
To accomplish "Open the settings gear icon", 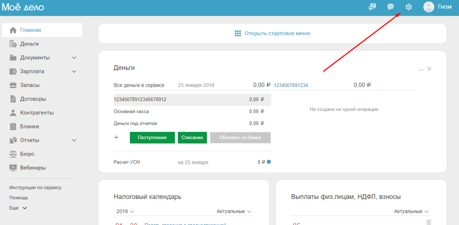I will pyautogui.click(x=409, y=7).
